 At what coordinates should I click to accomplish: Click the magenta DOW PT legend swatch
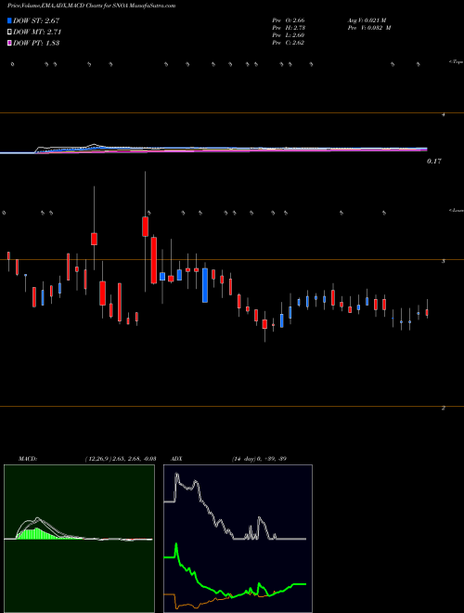(x=9, y=43)
